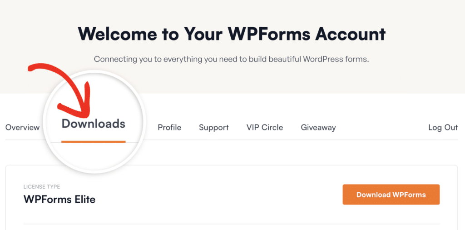The width and height of the screenshot is (465, 230).
Task: Click the Welcome to Your WPForms Account heading
Action: tap(232, 35)
